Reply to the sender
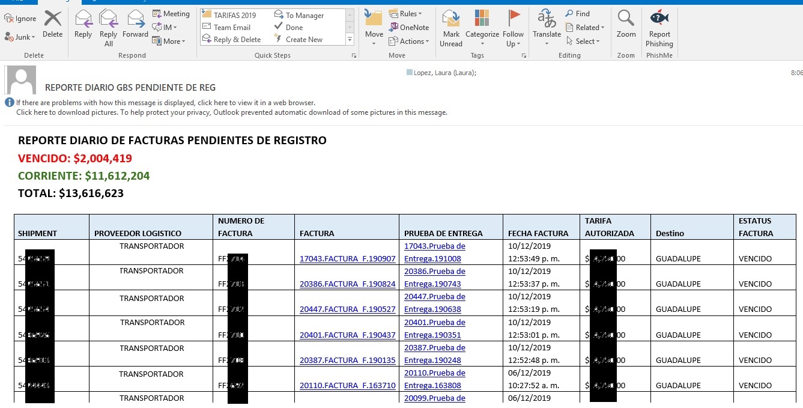 pyautogui.click(x=83, y=24)
